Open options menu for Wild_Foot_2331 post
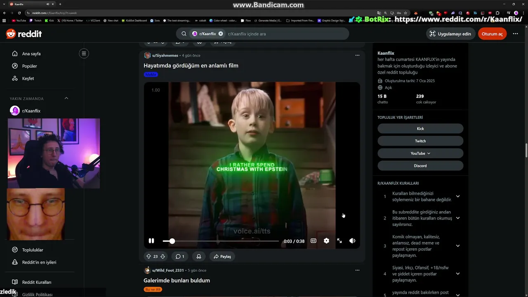Image resolution: width=528 pixels, height=297 pixels. coord(357,270)
